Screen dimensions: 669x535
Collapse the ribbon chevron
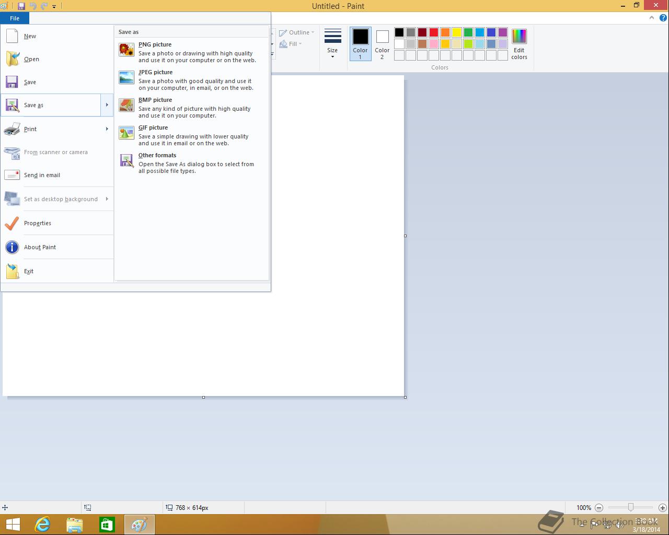click(651, 18)
